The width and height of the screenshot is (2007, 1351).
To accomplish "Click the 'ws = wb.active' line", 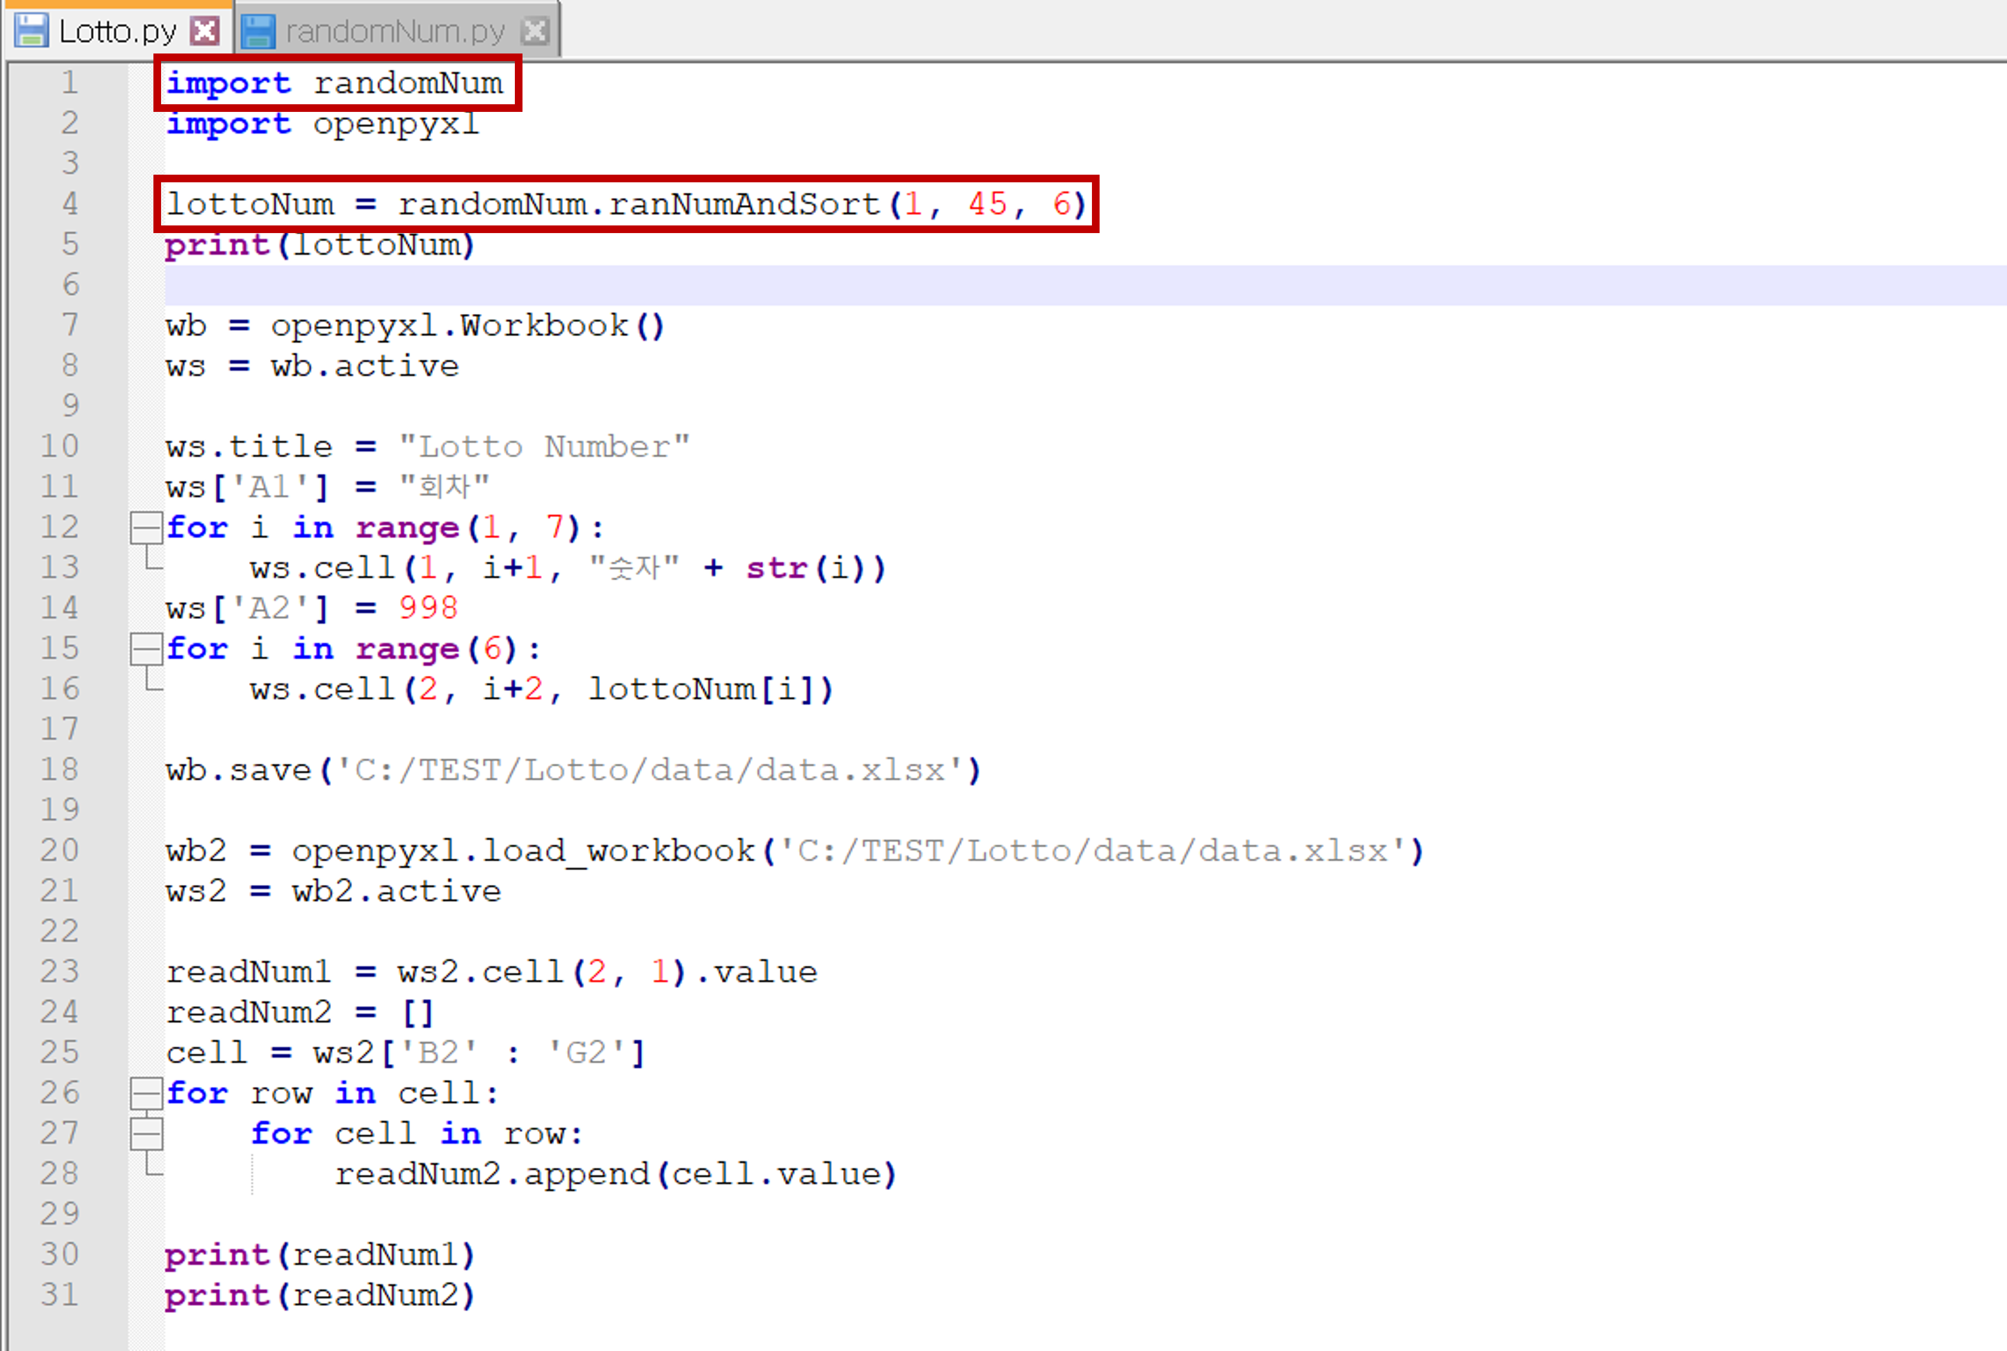I will pyautogui.click(x=312, y=366).
